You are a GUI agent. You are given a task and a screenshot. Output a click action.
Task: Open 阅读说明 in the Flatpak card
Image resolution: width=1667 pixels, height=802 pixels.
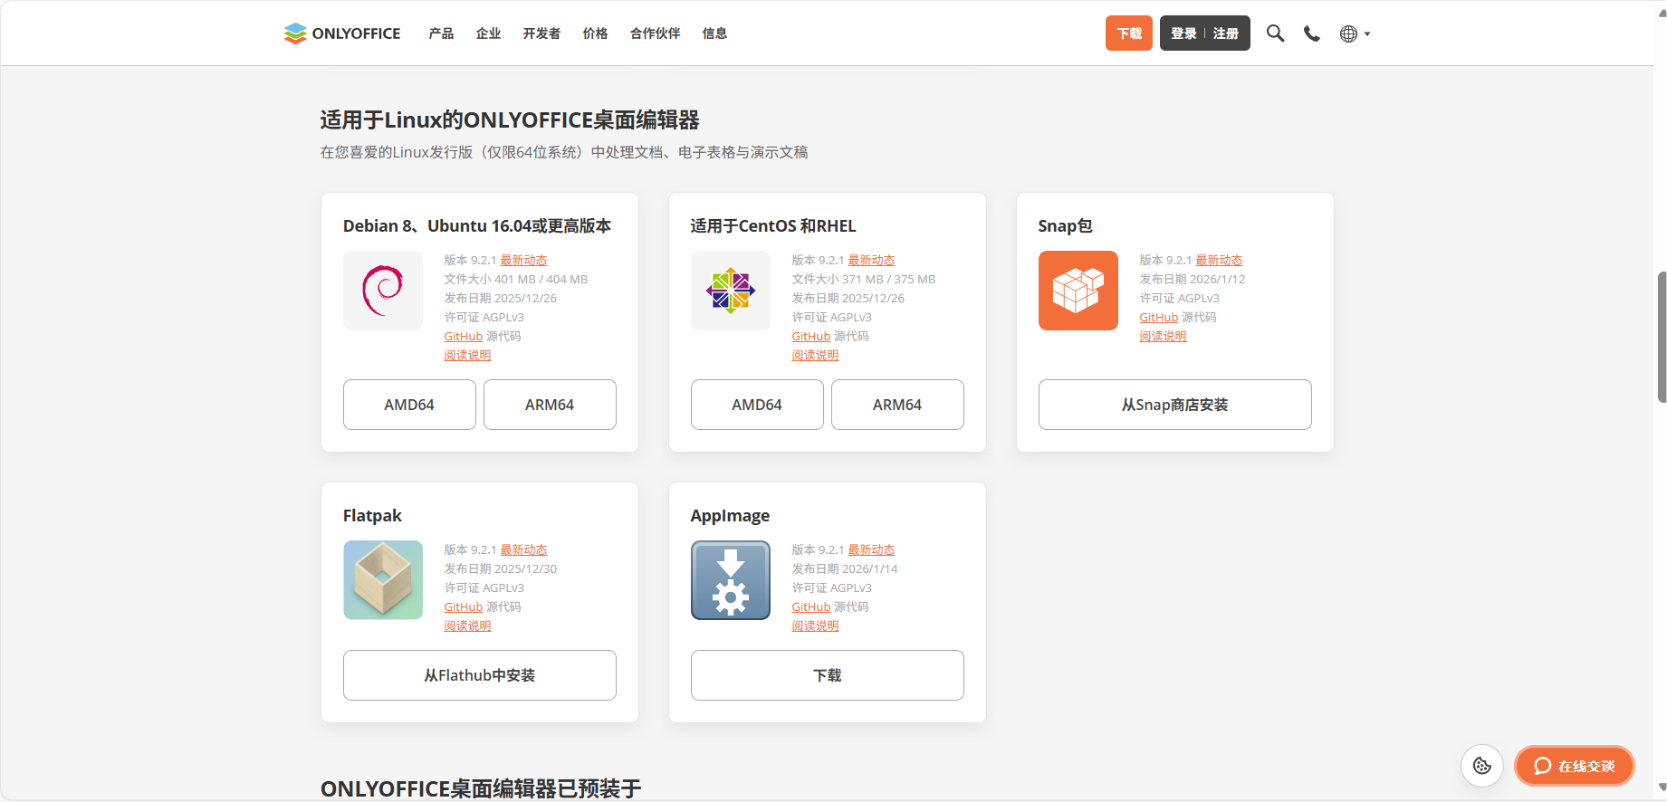(467, 626)
